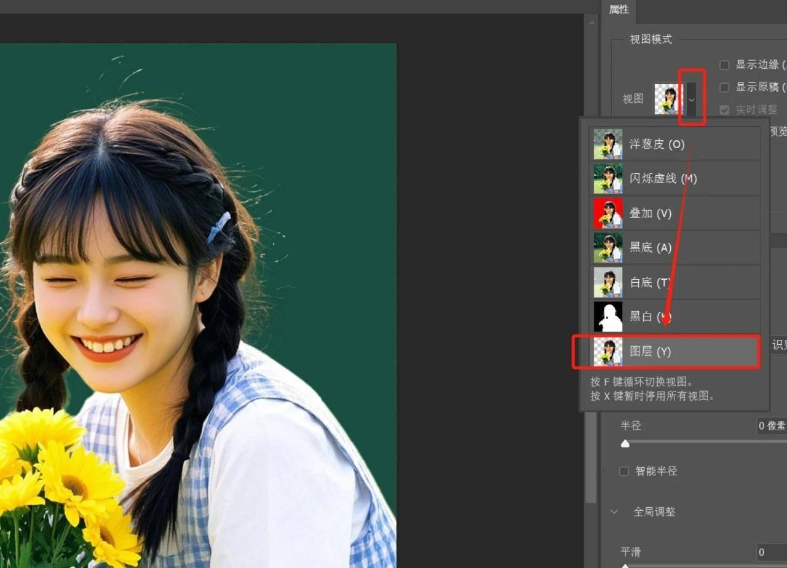The height and width of the screenshot is (568, 787).
Task: Click the 闪烁虚线 marching ants thumbnail icon
Action: (x=607, y=179)
